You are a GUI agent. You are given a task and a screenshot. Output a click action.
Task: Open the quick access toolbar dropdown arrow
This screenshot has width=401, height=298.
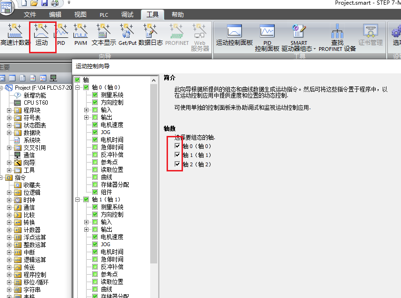69,2
